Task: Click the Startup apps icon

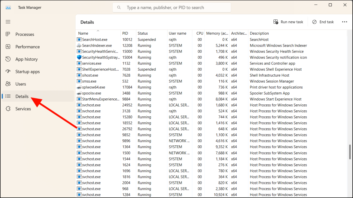Action: click(x=8, y=71)
